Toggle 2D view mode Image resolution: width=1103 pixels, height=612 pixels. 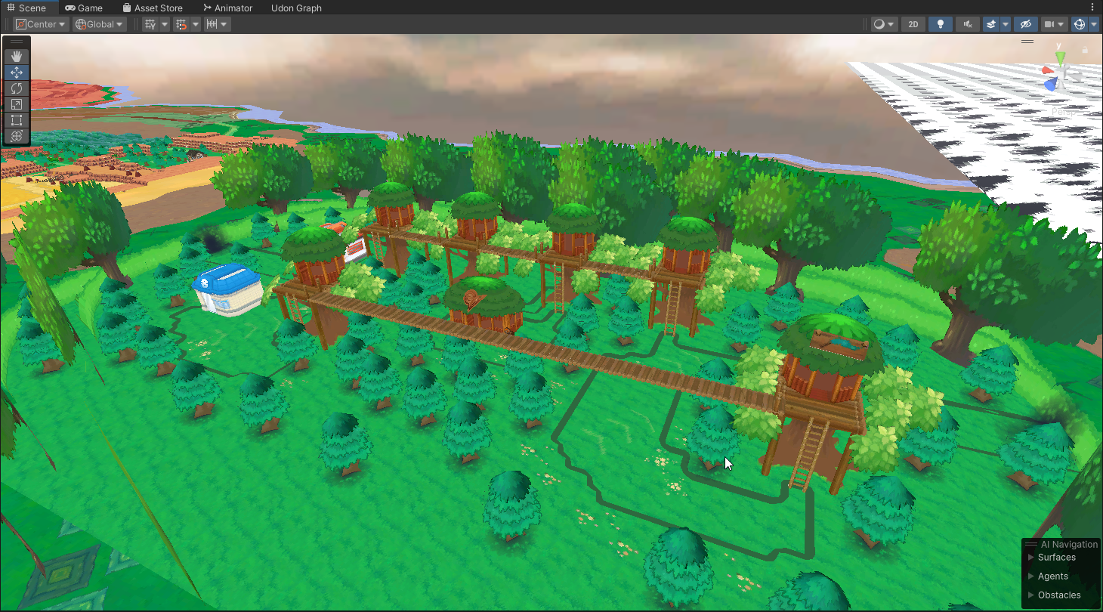click(x=913, y=24)
